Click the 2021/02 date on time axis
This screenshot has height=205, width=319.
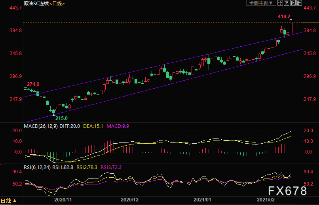pyautogui.click(x=266, y=201)
